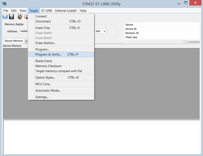Click the Device value field
Screen dimensions: 203x156
point(170,25)
